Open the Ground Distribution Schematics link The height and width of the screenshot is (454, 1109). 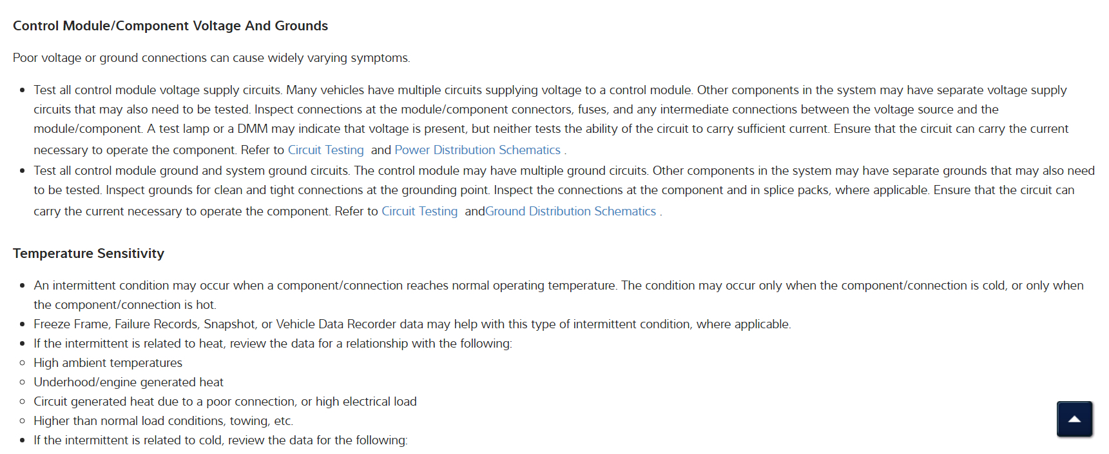[570, 212]
